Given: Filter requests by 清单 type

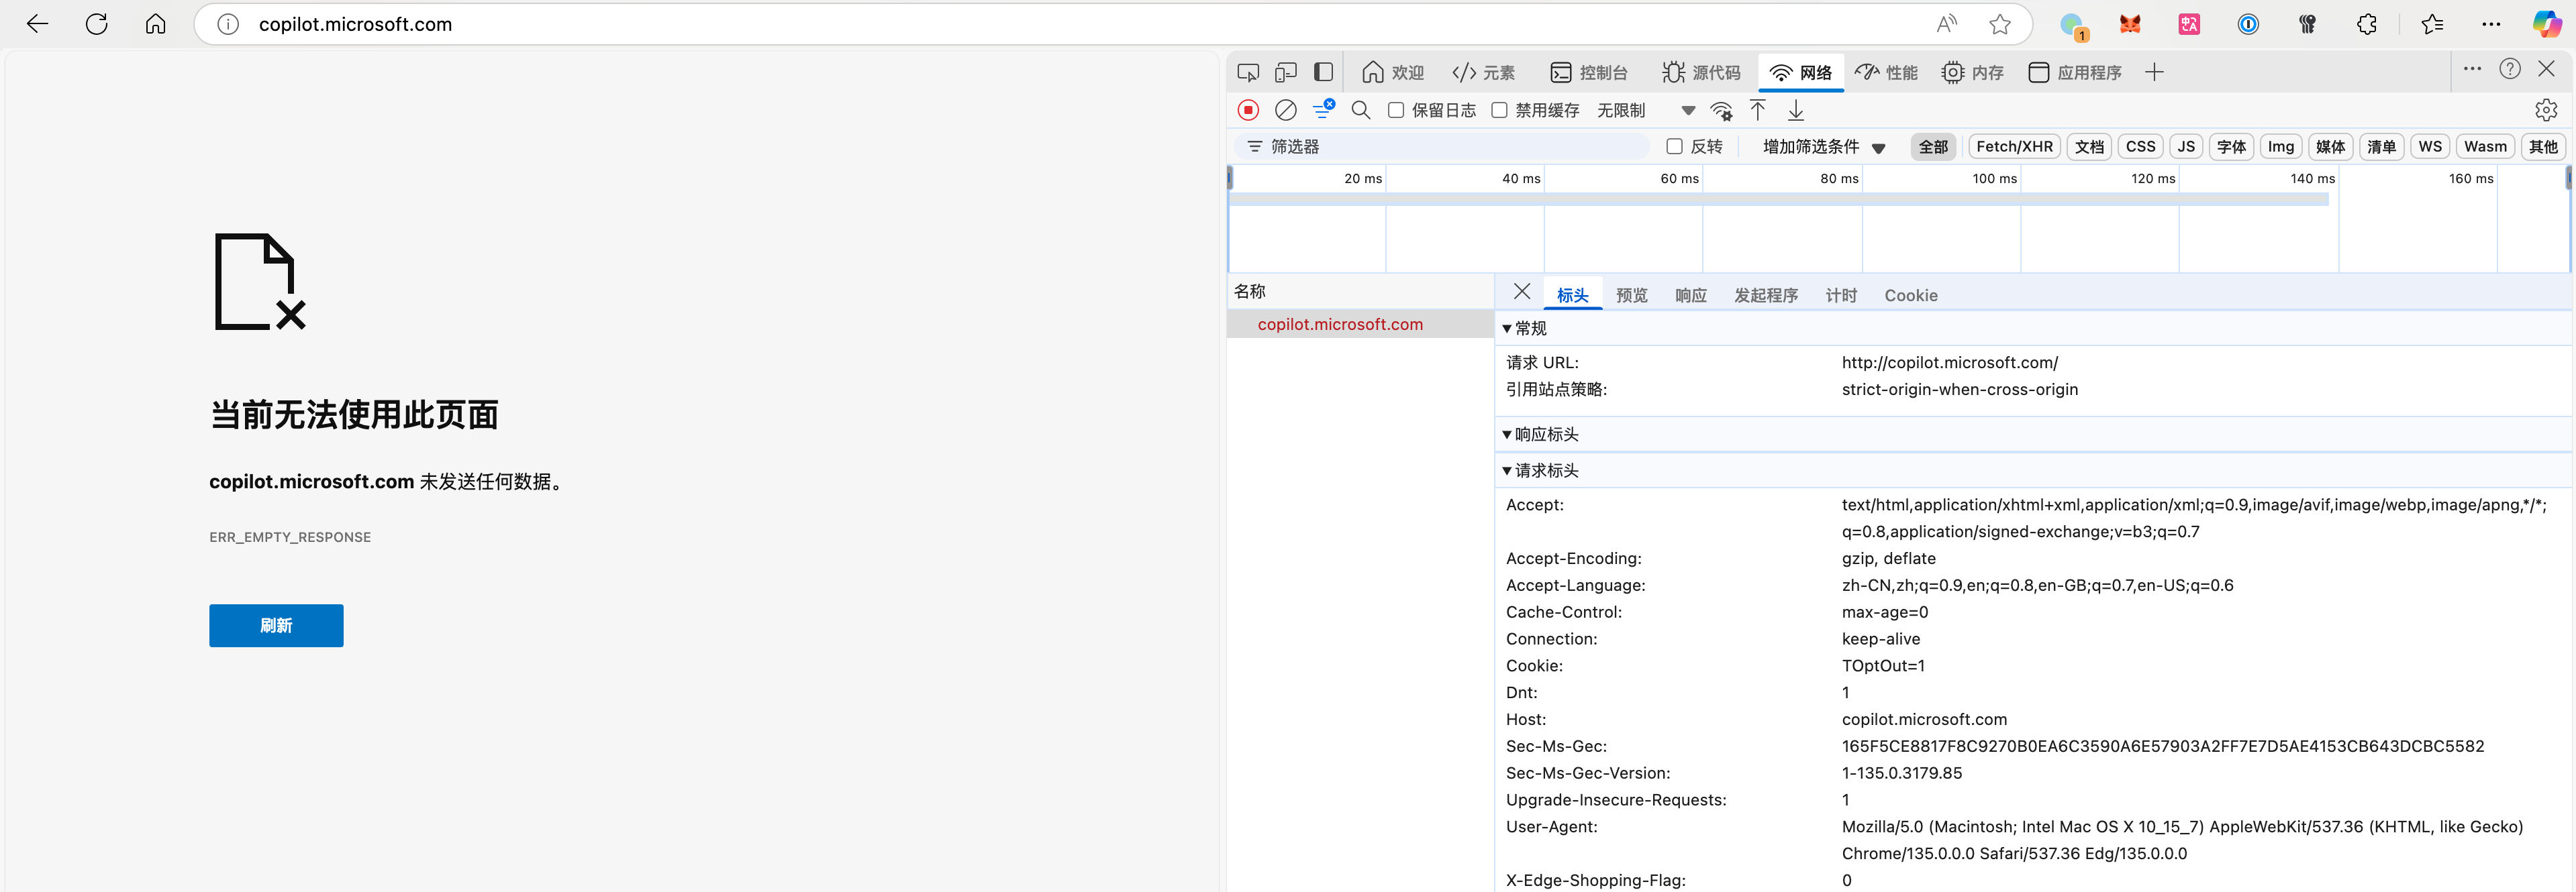Looking at the screenshot, I should (x=2381, y=146).
